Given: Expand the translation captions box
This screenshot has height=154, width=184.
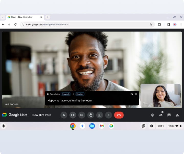Looking at the screenshot, I should pos(132,94).
